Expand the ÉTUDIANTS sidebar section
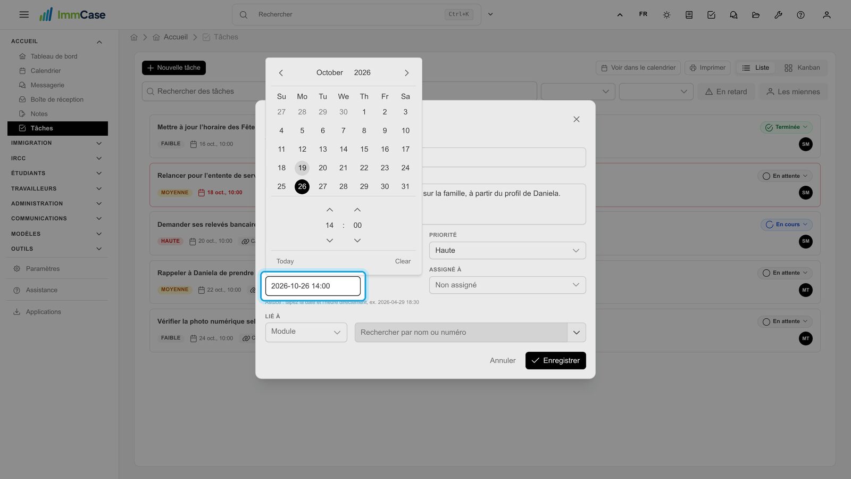 tap(57, 174)
